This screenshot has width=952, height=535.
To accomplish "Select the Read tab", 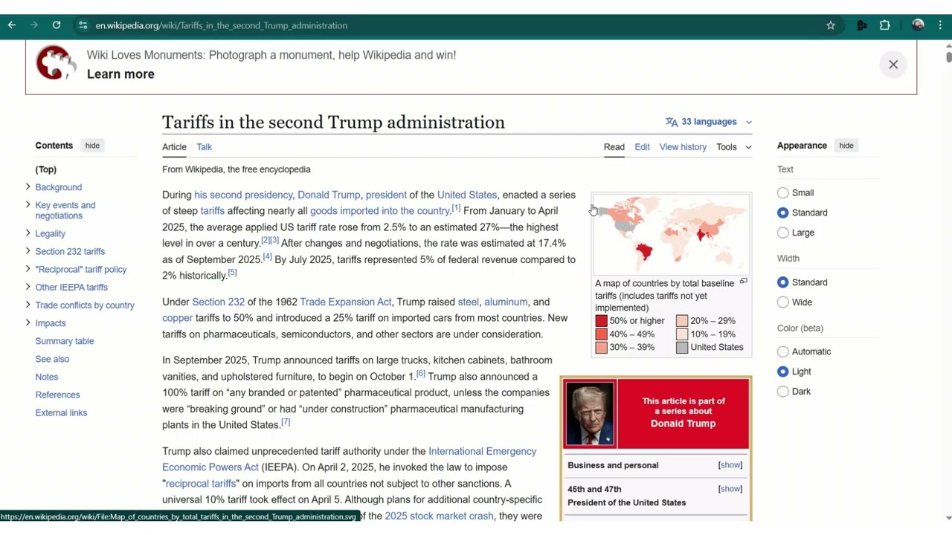I will pyautogui.click(x=614, y=147).
